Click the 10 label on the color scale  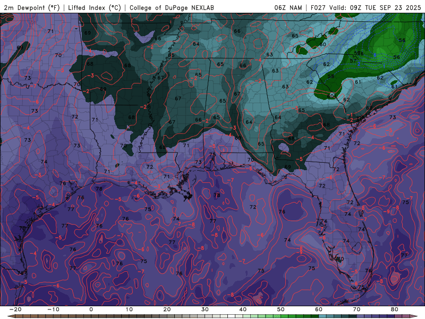pos(129,309)
